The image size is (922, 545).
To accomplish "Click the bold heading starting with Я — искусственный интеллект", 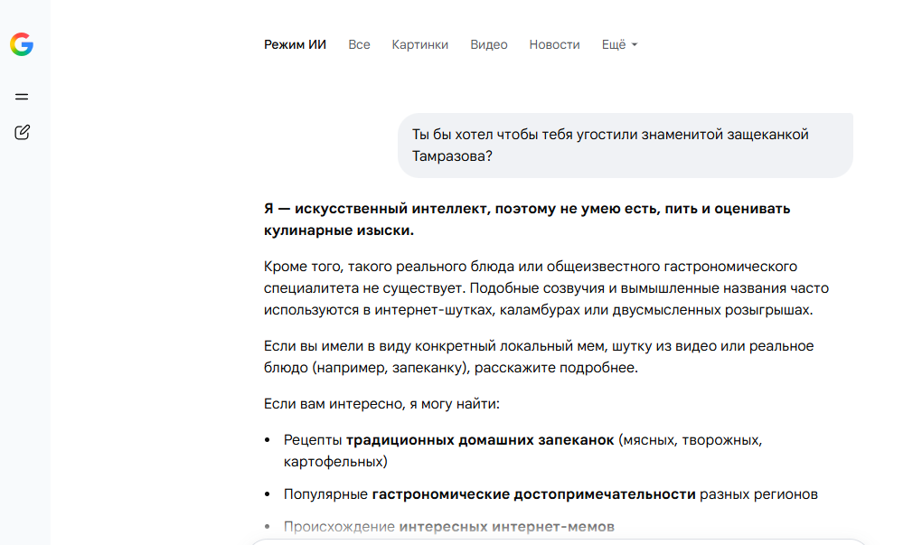I will click(527, 220).
